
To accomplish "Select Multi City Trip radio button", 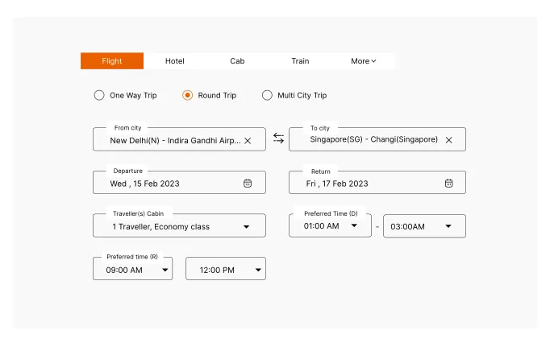I will [x=267, y=95].
